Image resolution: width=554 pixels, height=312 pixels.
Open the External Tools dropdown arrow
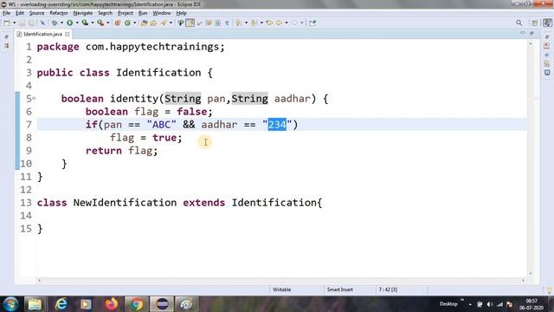click(107, 23)
